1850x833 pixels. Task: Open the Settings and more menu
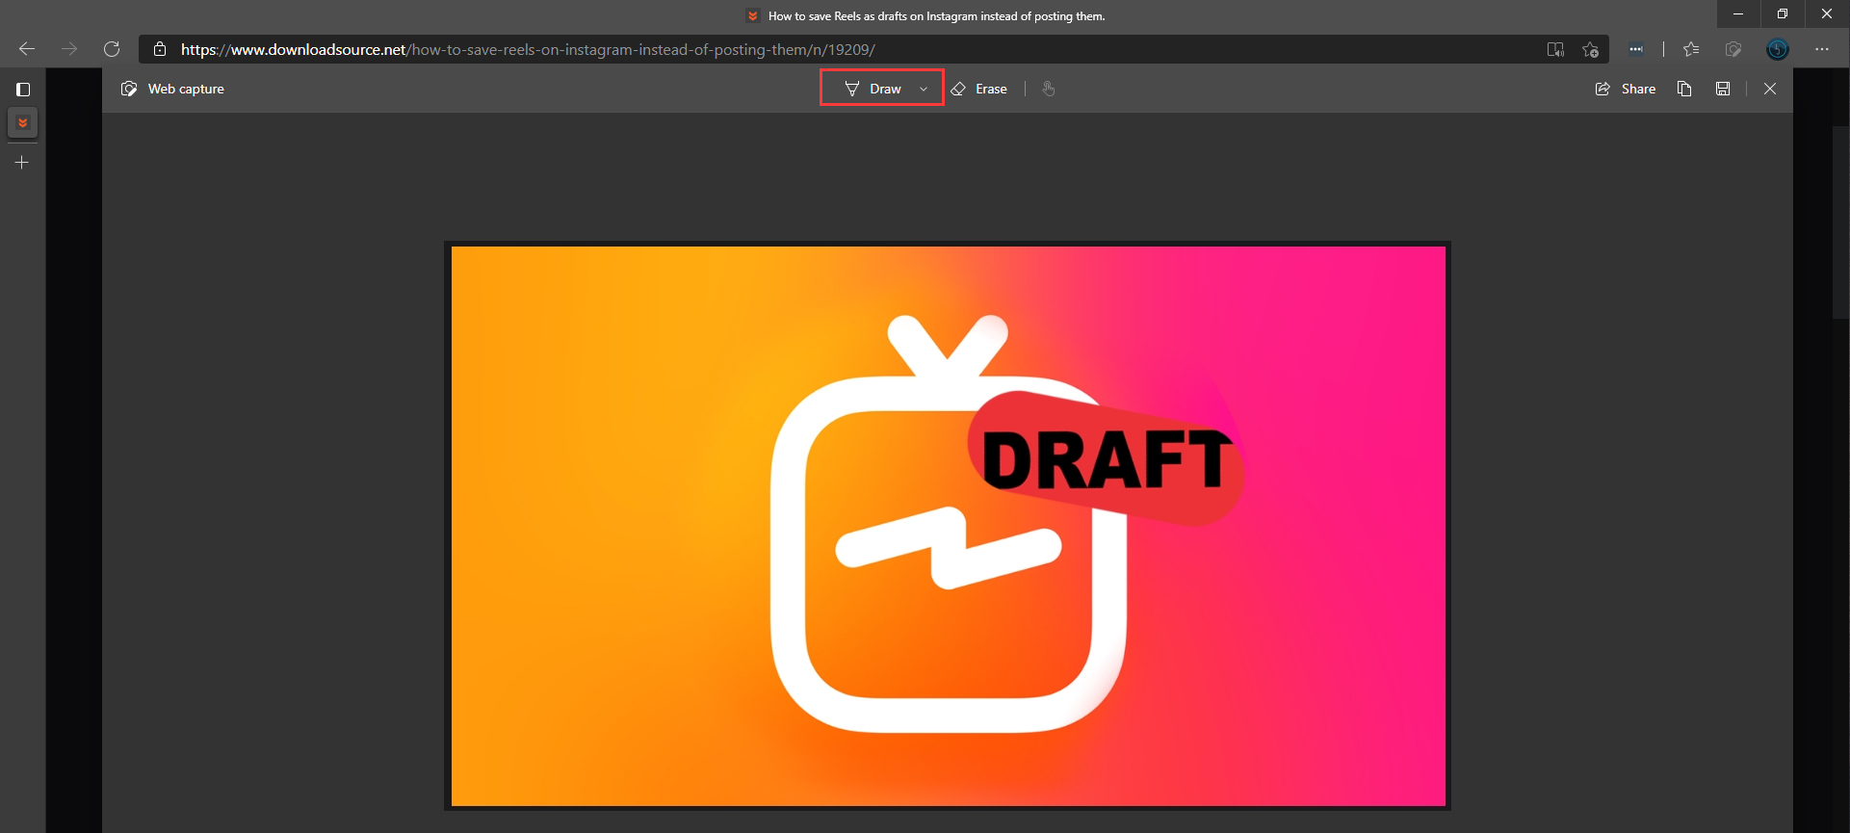pyautogui.click(x=1822, y=49)
